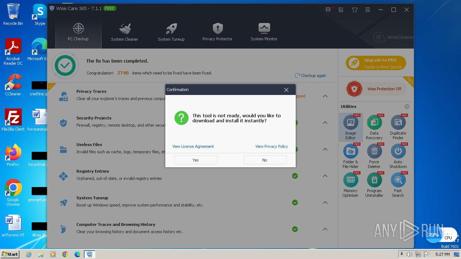Open the View License Agreement link

click(193, 146)
